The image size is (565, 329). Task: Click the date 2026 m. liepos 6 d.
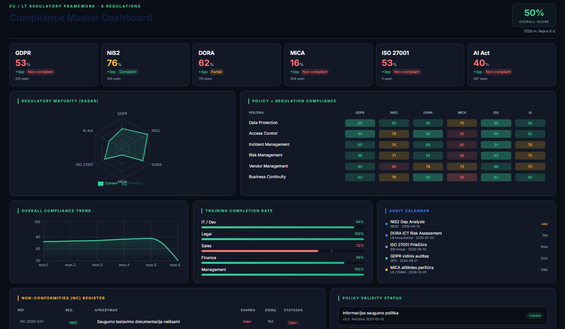(540, 31)
